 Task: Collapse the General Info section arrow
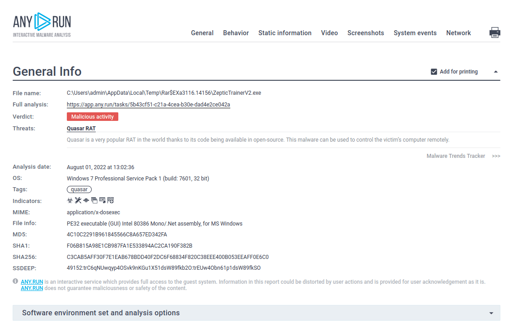495,72
